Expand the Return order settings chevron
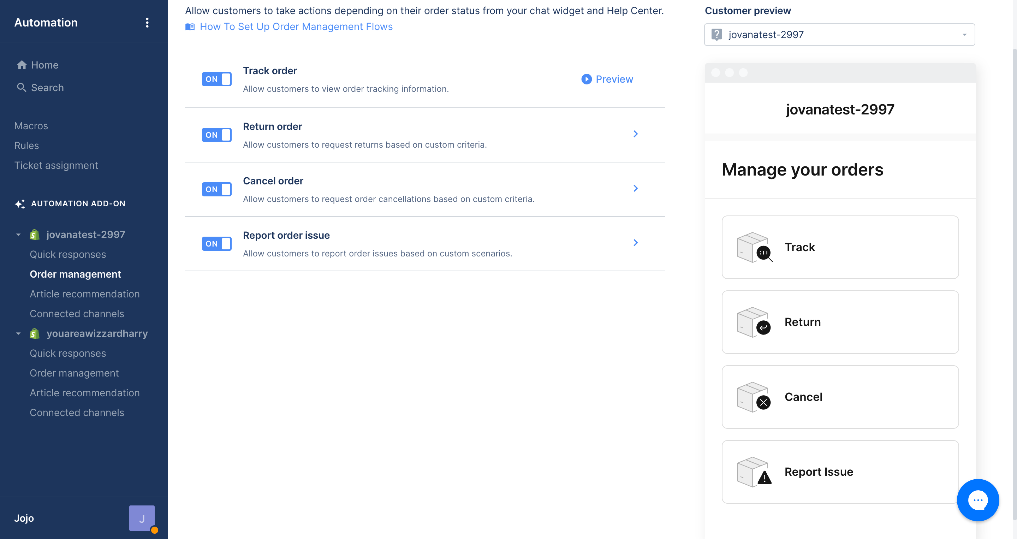Viewport: 1017px width, 539px height. [x=635, y=134]
